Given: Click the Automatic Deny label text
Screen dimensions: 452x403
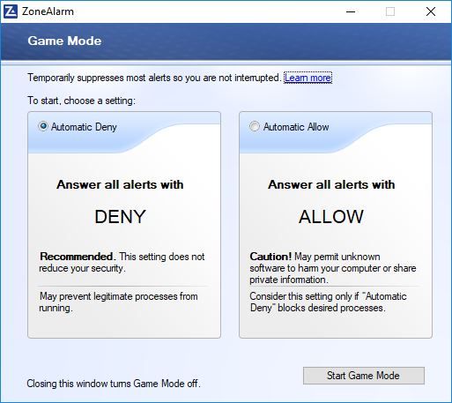Looking at the screenshot, I should click(84, 127).
